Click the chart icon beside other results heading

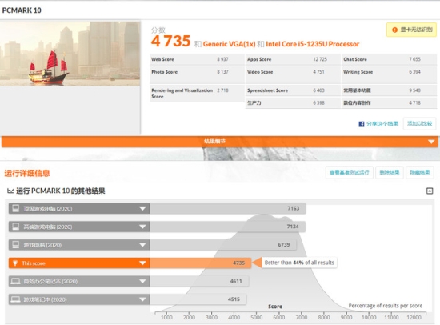click(10, 191)
